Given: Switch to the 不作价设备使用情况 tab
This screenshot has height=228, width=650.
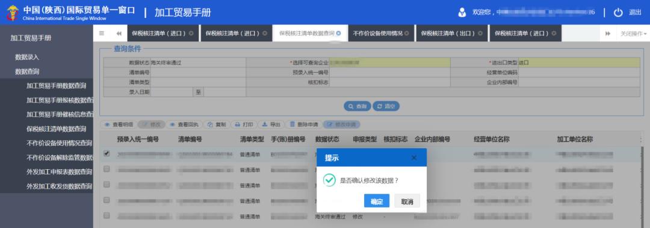Looking at the screenshot, I should [x=377, y=34].
